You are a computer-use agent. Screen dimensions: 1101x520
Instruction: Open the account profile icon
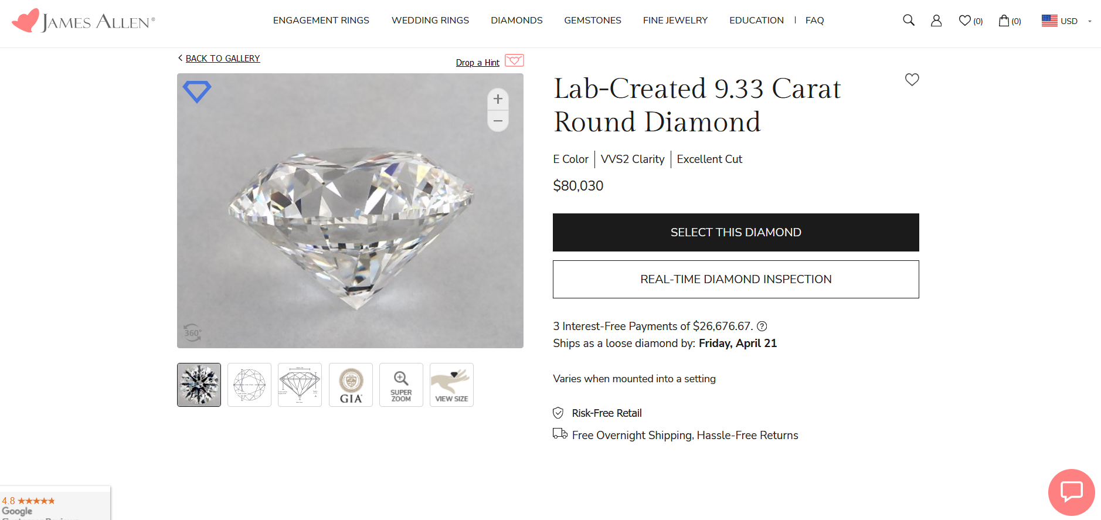pyautogui.click(x=936, y=21)
